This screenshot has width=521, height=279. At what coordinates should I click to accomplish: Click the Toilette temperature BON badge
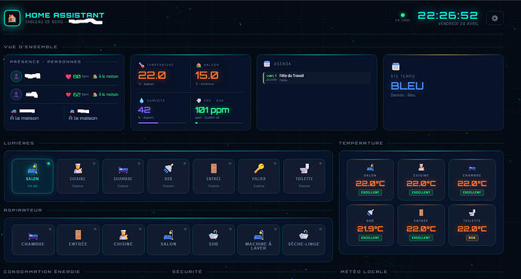(472, 238)
